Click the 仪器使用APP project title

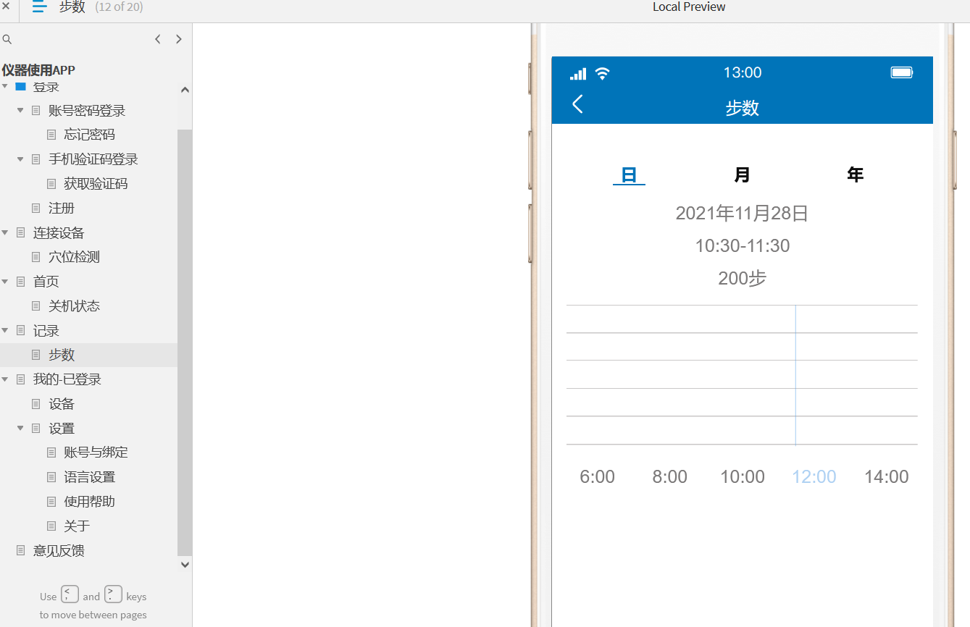[38, 70]
